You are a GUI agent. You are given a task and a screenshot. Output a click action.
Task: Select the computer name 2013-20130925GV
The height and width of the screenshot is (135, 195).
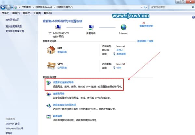(x=58, y=33)
